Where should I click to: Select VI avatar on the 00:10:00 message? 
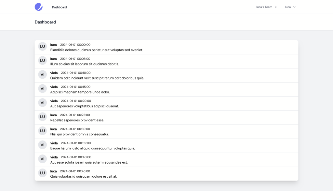[x=42, y=75]
